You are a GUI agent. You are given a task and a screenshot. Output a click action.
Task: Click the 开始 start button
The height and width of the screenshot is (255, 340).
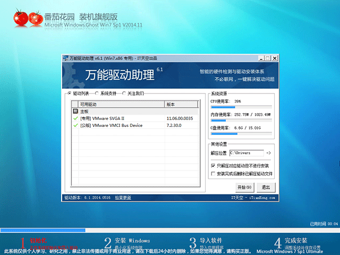tap(244, 188)
